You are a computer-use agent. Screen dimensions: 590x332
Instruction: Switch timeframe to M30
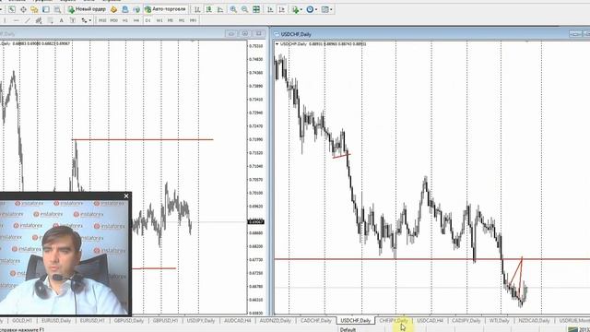113,20
